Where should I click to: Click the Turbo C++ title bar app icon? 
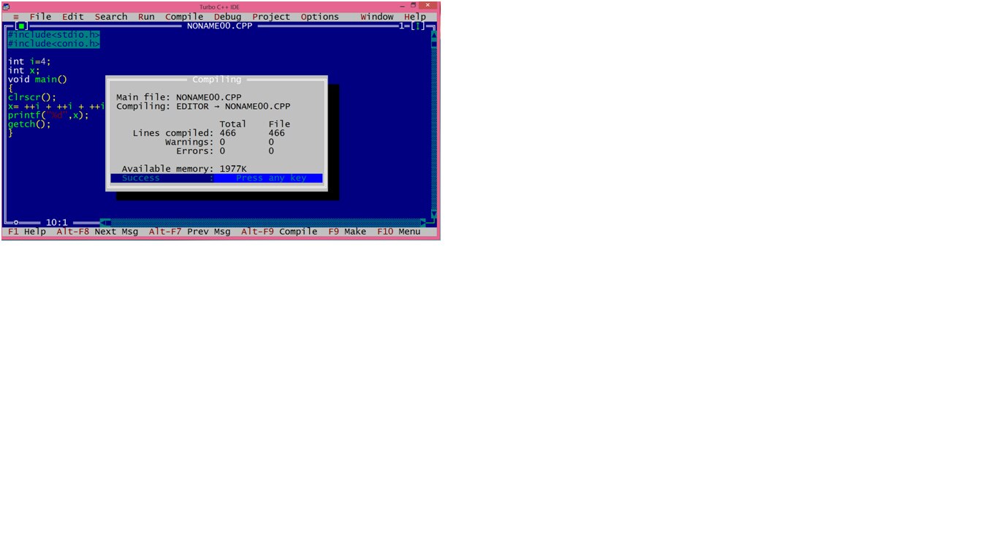(7, 6)
